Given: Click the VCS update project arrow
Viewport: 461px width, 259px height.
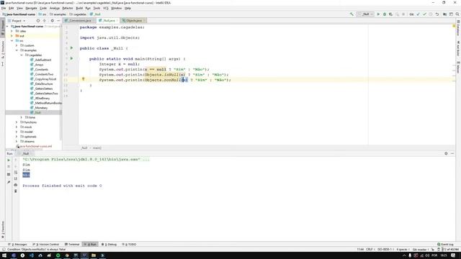Looking at the screenshot, I should pos(419,14).
